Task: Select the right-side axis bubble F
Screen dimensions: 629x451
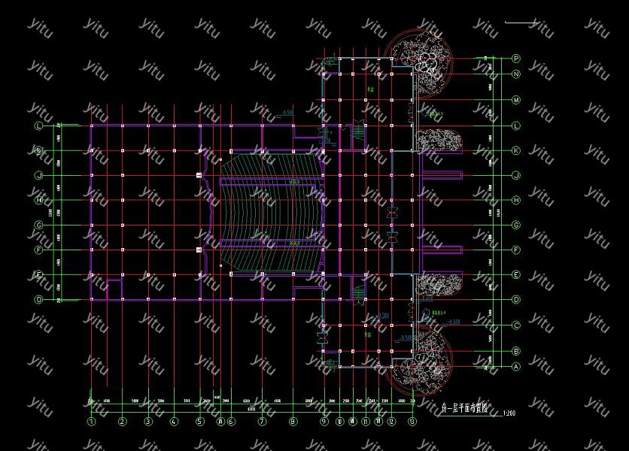Action: [x=516, y=250]
